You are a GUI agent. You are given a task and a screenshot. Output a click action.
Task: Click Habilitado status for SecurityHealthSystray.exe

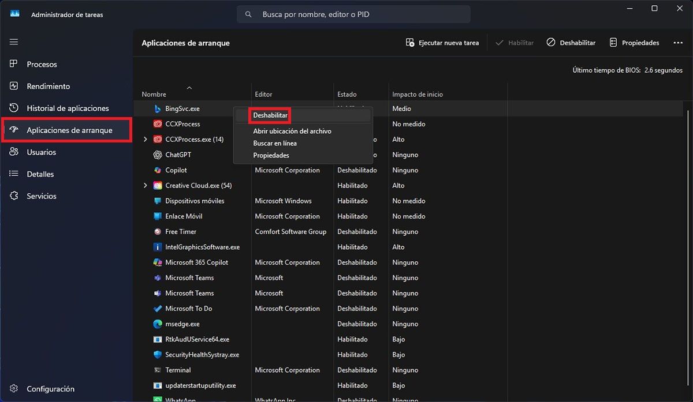coord(352,355)
